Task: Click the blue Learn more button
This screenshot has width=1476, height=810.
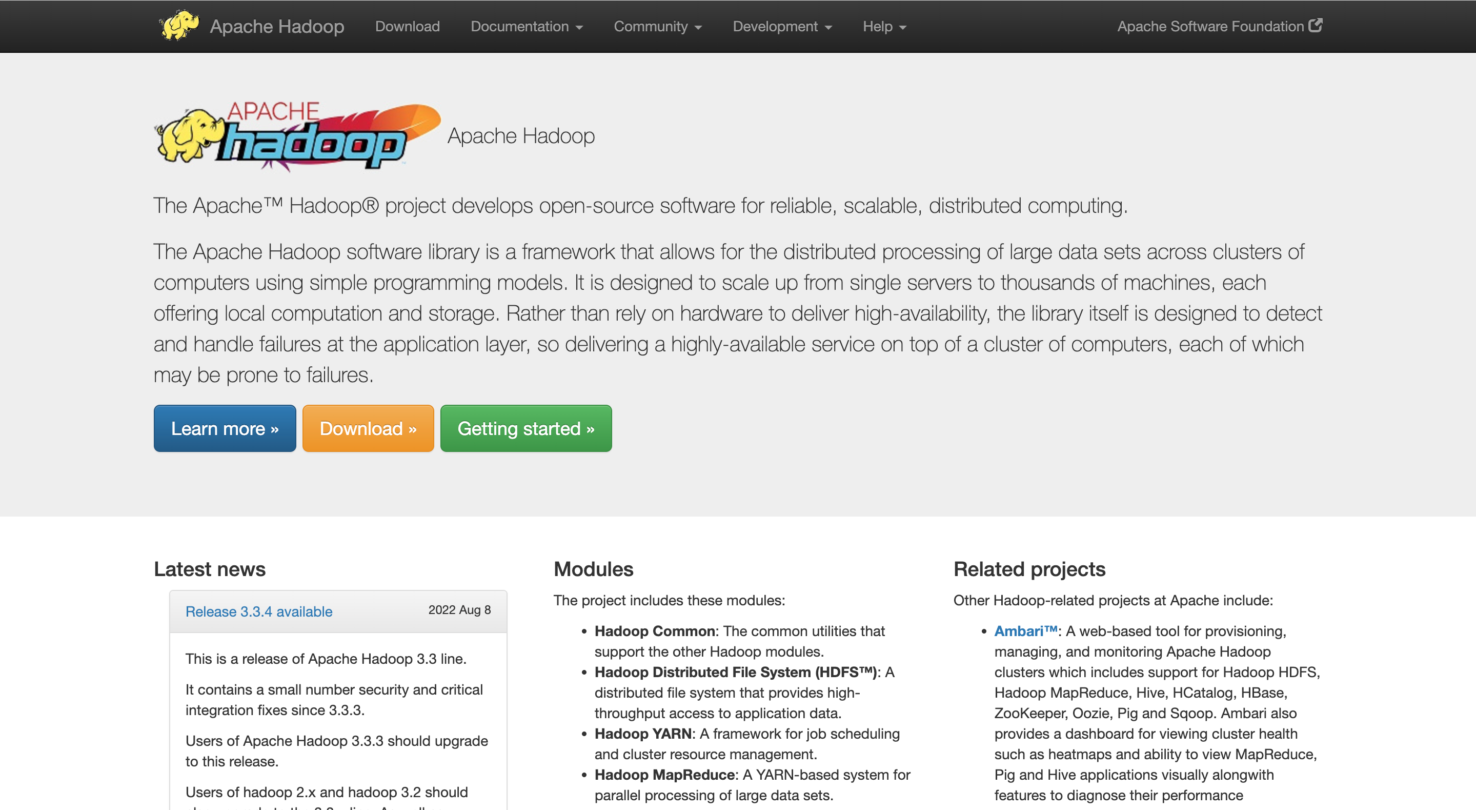Action: pyautogui.click(x=225, y=428)
